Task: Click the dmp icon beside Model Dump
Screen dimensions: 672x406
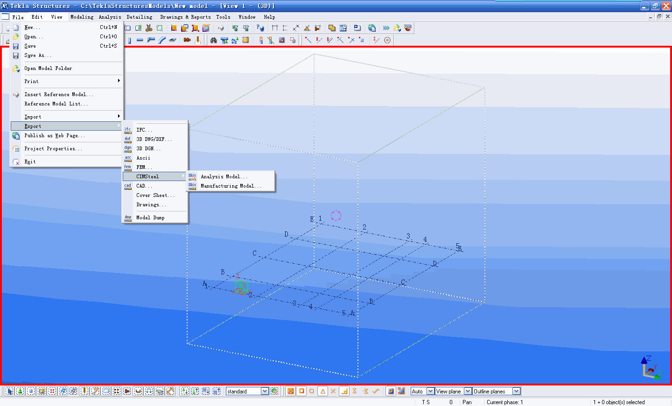Action: pyautogui.click(x=128, y=217)
